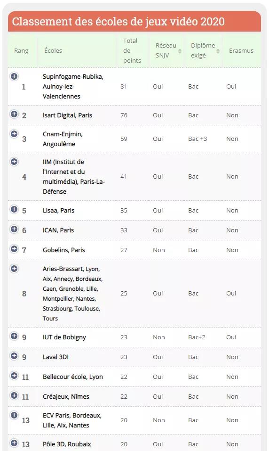Show more info for Gobelins, Paris

14,249
